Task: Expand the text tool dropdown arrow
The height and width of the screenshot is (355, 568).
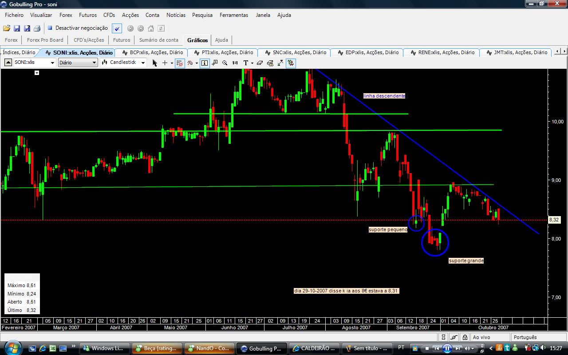Action: 252,63
